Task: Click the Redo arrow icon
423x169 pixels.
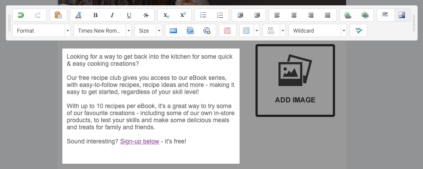Action: coord(38,15)
